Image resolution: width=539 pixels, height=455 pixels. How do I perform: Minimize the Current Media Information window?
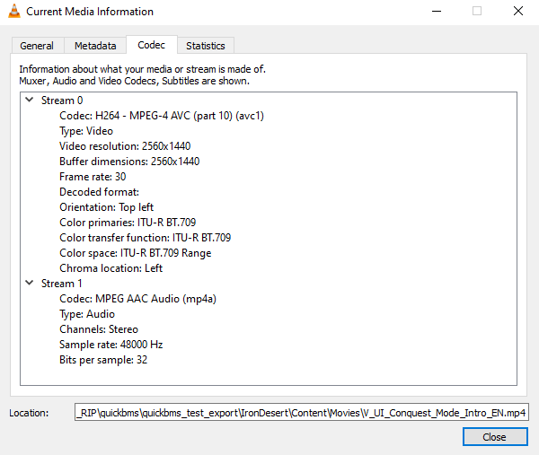pos(437,12)
